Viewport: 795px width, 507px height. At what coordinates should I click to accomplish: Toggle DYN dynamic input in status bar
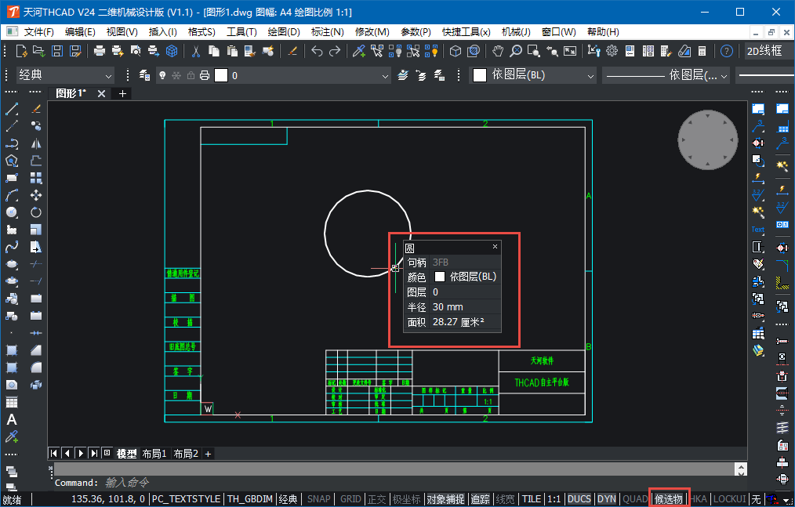606,499
